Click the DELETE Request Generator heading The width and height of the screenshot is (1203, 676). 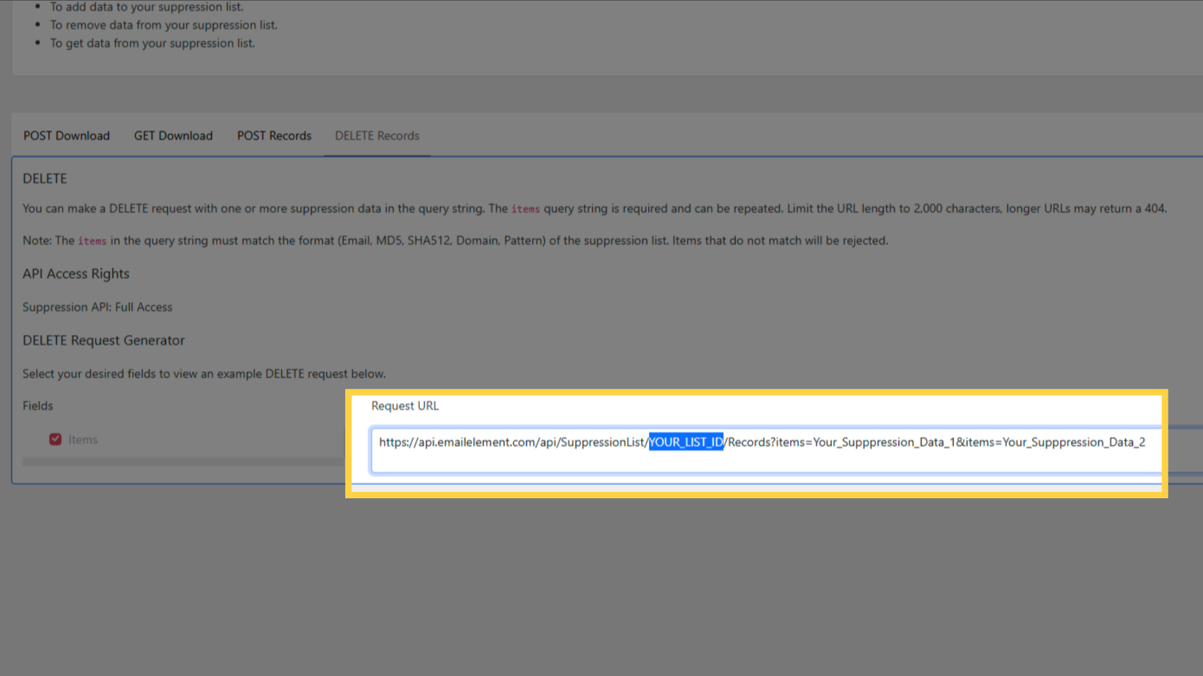click(x=103, y=341)
